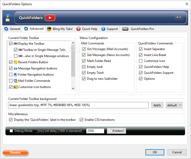Toggle QuickFolders Help checkbox
The image size is (191, 159).
pyautogui.click(x=141, y=67)
